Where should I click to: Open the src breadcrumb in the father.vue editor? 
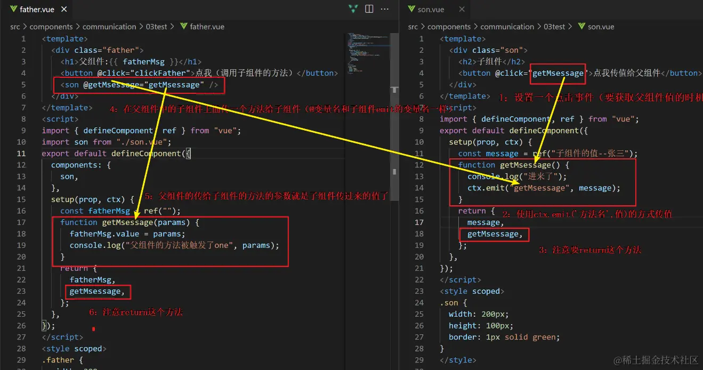(15, 27)
